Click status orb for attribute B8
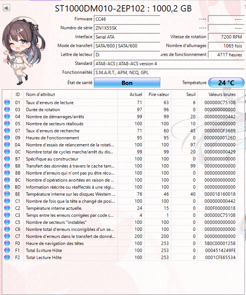 pyautogui.click(x=7, y=166)
